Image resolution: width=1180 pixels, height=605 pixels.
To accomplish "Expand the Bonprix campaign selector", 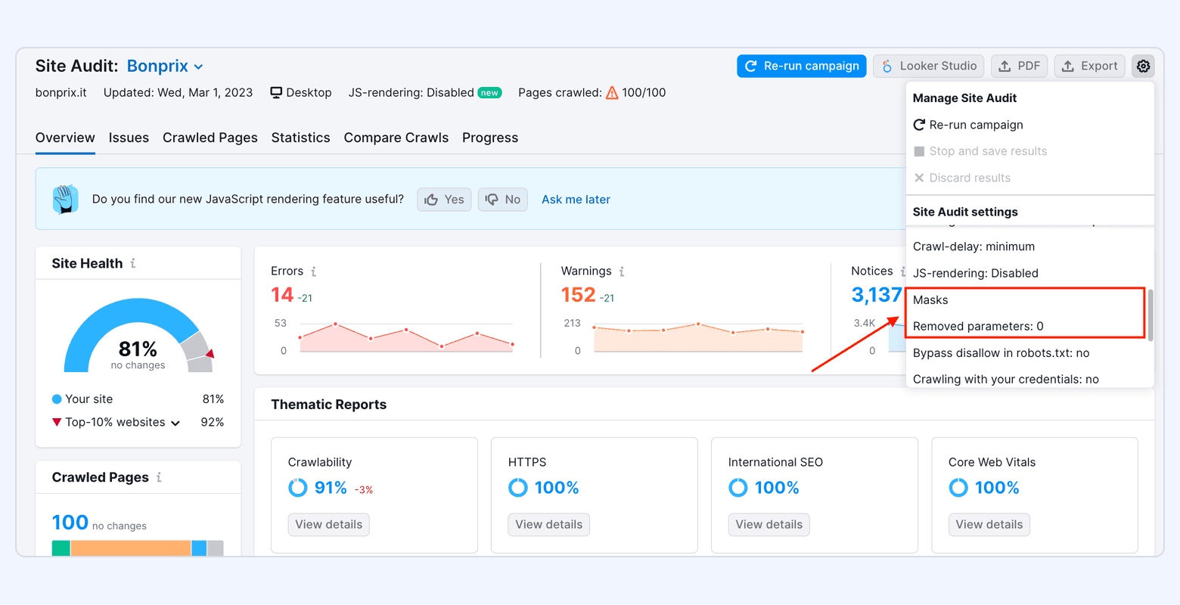I will pos(198,66).
